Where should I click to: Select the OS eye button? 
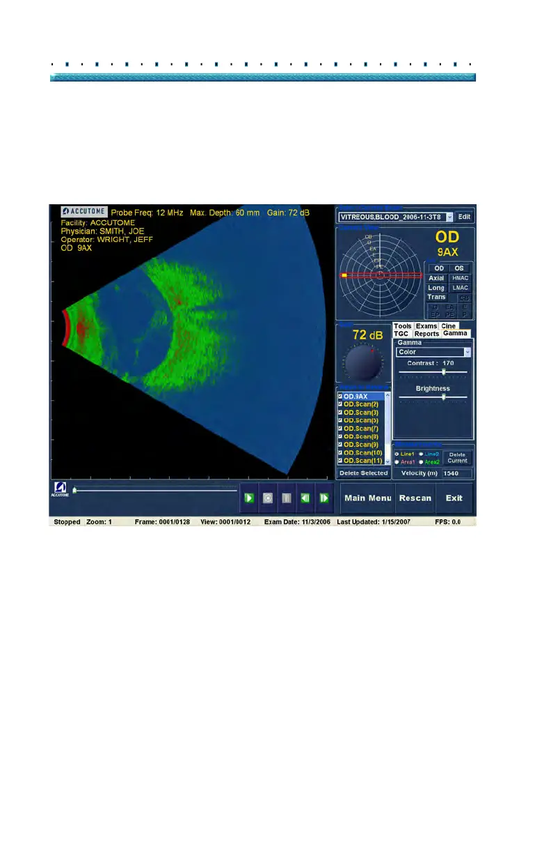tap(459, 268)
